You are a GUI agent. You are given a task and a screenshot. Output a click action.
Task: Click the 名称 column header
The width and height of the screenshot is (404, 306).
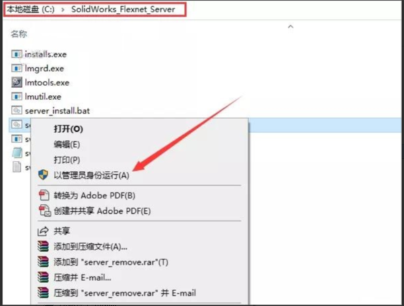pyautogui.click(x=18, y=32)
